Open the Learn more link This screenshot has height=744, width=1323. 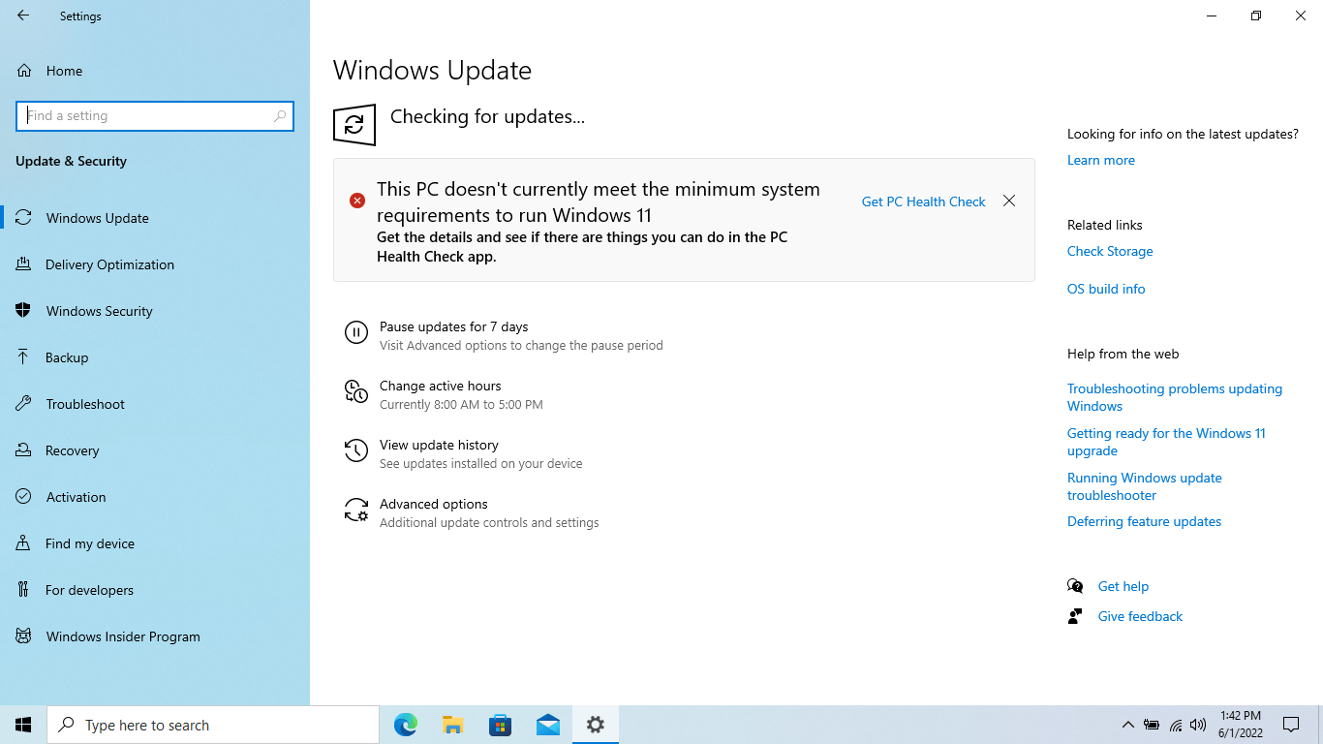pyautogui.click(x=1100, y=160)
